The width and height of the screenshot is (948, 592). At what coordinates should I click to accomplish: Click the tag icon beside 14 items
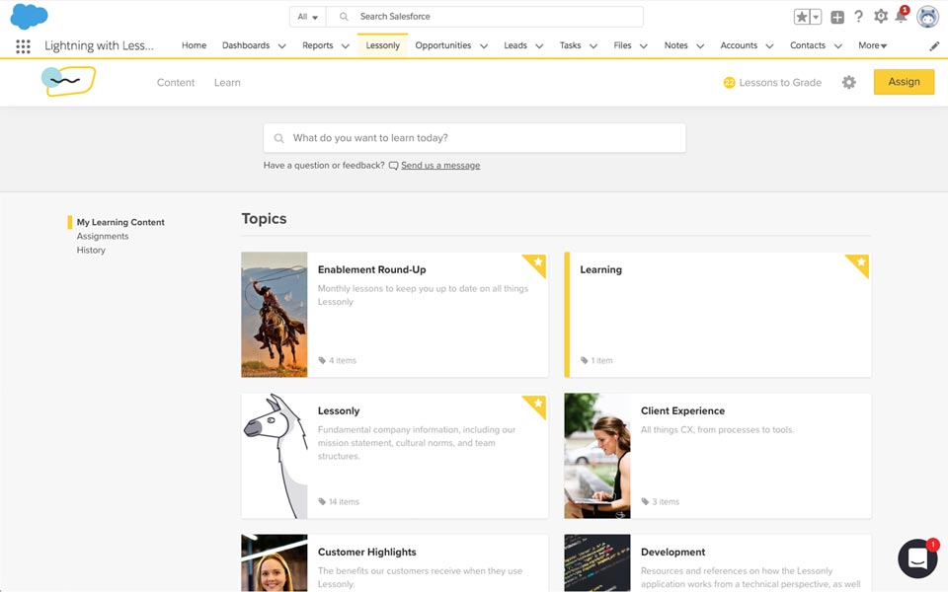[322, 502]
